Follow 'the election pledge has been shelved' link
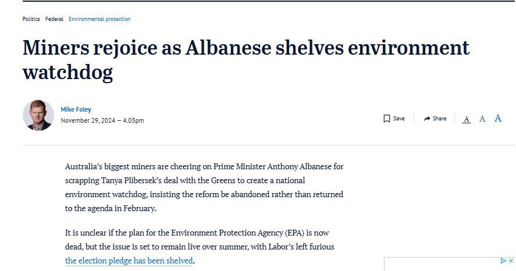516x271 pixels. click(x=129, y=261)
